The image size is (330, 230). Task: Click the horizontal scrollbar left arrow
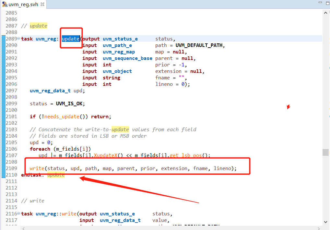(24, 228)
